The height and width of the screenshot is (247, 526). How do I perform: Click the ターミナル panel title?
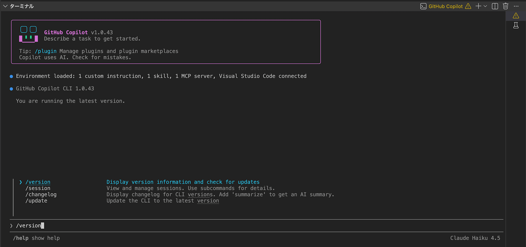pyautogui.click(x=22, y=6)
